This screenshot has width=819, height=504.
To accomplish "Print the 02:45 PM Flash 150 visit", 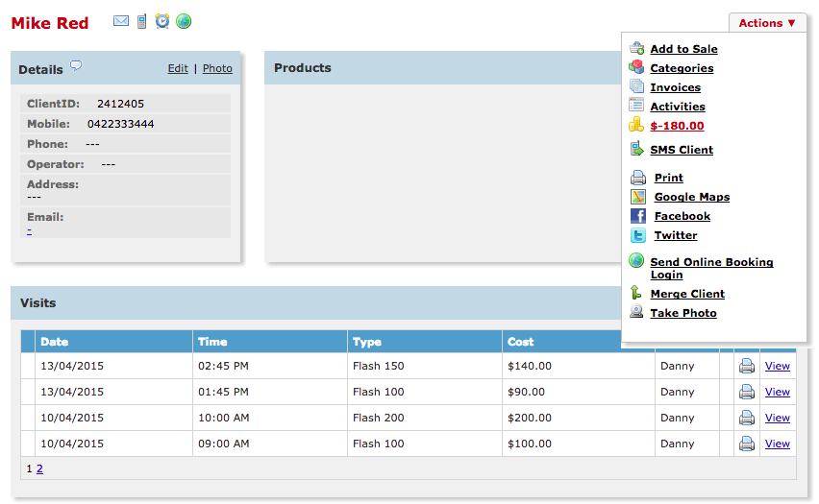I will [x=747, y=366].
